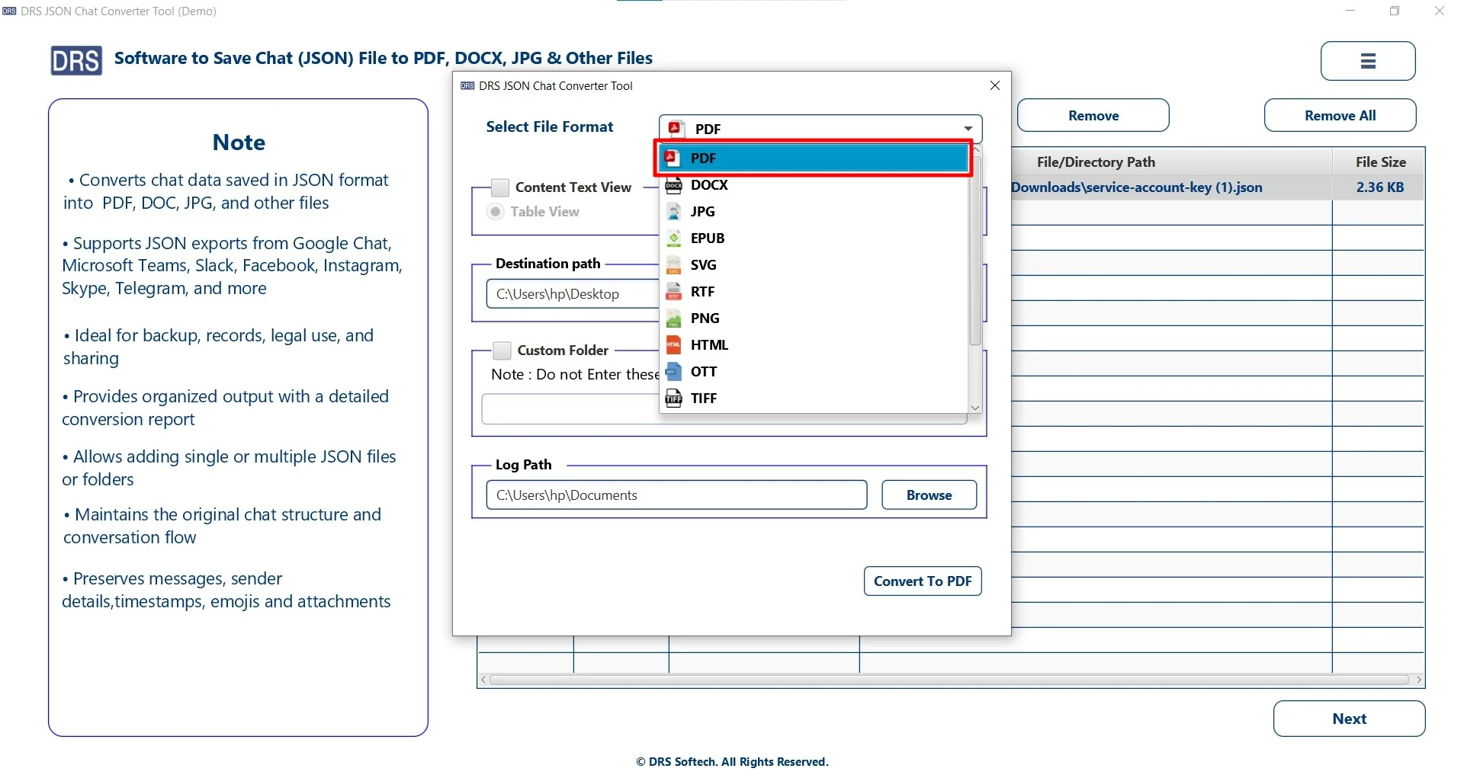This screenshot has height=778, width=1464.
Task: Pick PNG output format
Action: 814,319
